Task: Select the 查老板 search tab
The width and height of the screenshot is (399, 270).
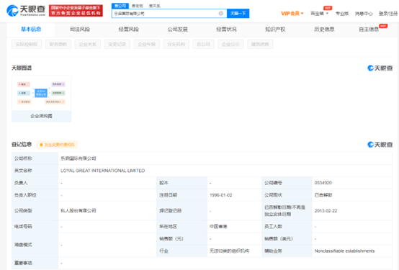Action: click(x=138, y=6)
